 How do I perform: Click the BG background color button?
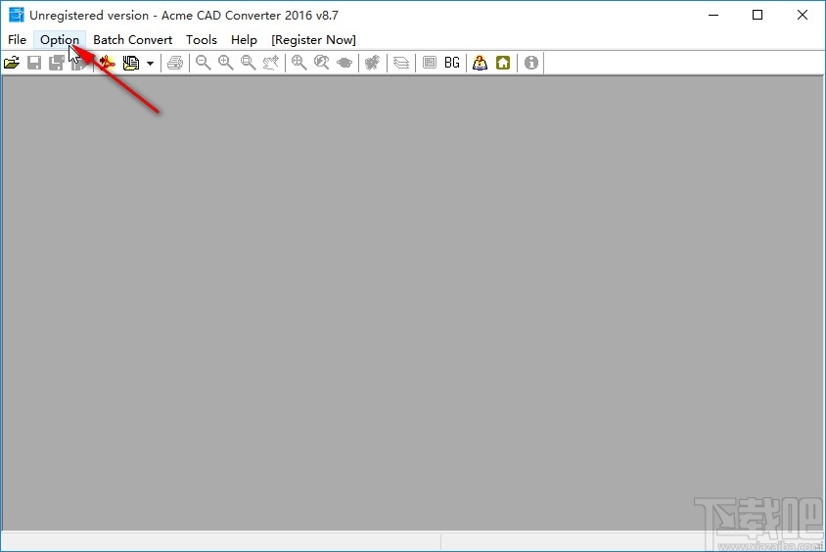point(452,63)
